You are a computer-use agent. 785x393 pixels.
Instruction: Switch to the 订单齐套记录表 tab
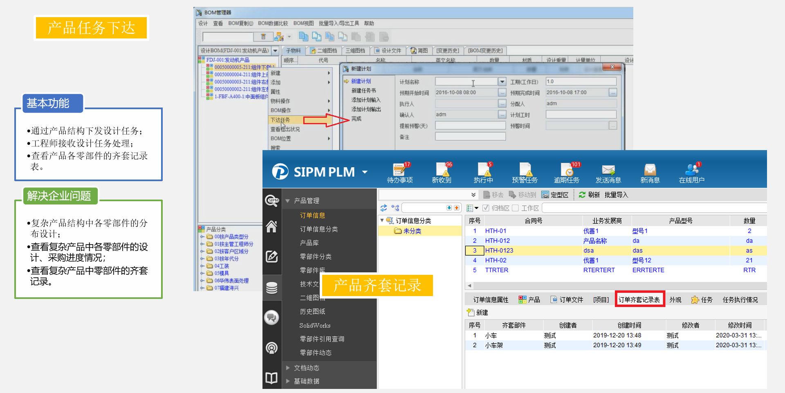point(639,300)
